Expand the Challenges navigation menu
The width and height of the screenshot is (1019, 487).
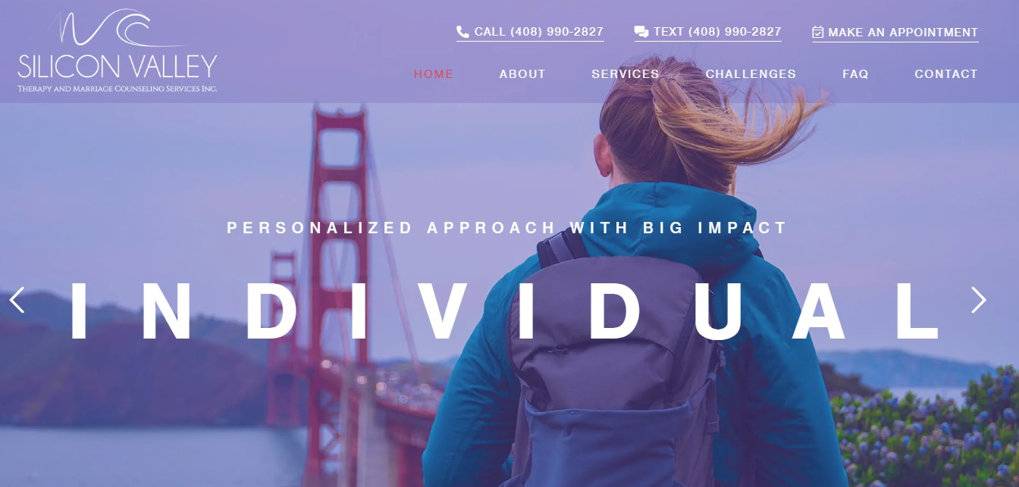(751, 74)
